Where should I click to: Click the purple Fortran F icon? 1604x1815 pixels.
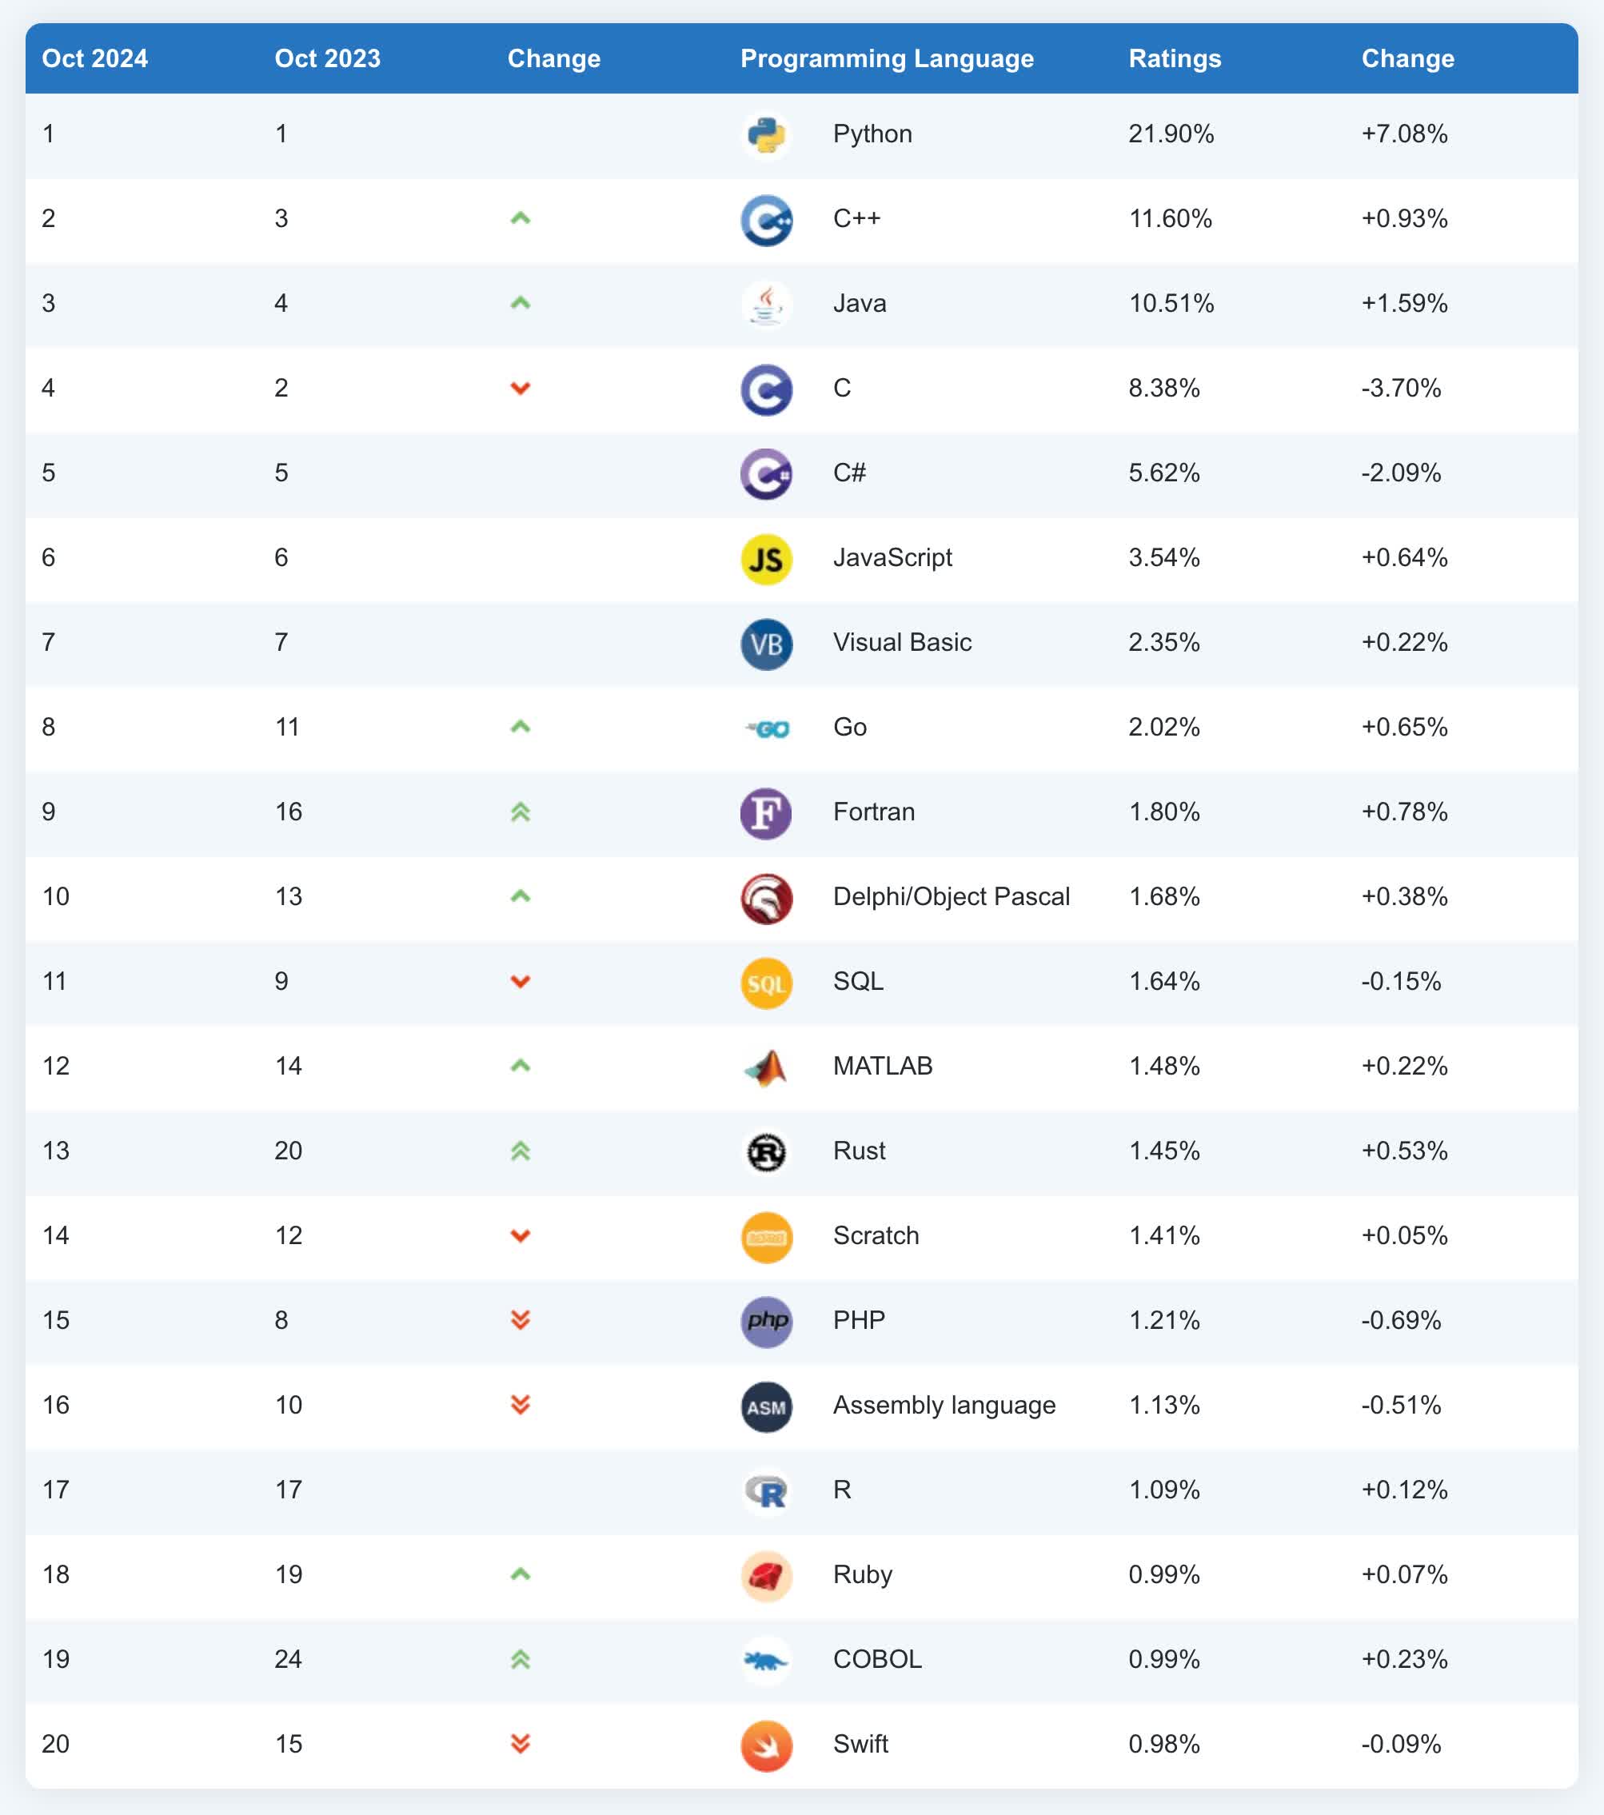pos(765,813)
